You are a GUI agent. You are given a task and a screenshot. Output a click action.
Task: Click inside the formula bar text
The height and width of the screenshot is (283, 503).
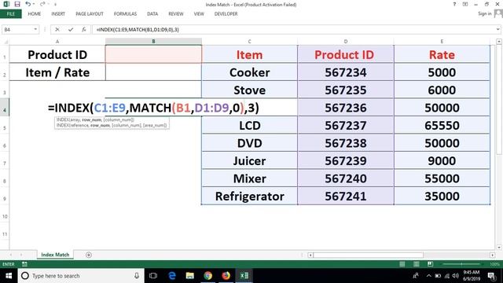click(x=138, y=30)
